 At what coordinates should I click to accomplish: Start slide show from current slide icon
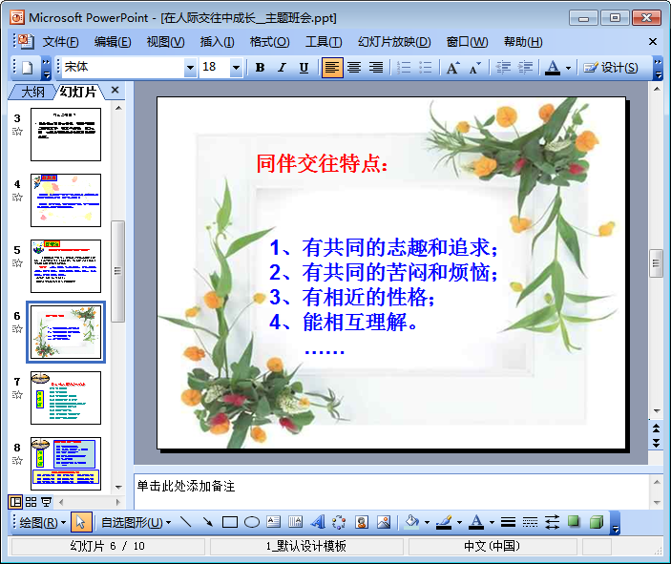(x=46, y=502)
